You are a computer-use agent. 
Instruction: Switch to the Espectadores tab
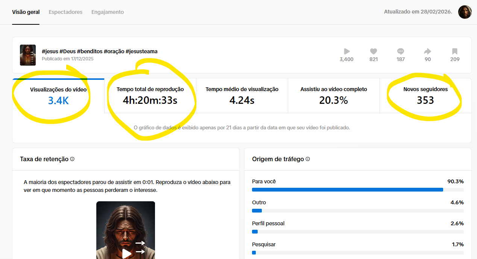click(65, 12)
